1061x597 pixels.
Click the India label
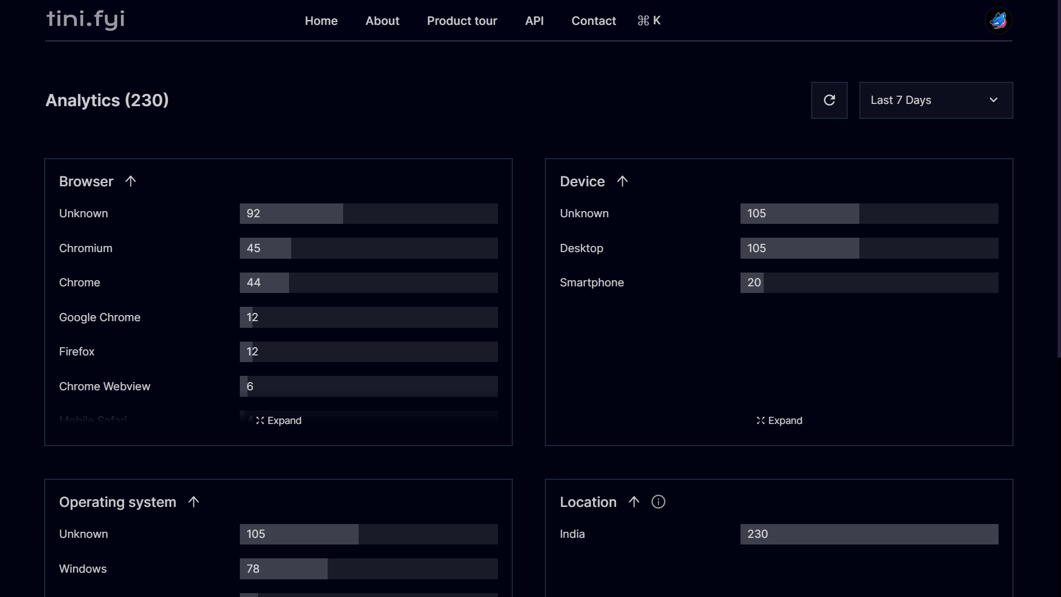572,534
